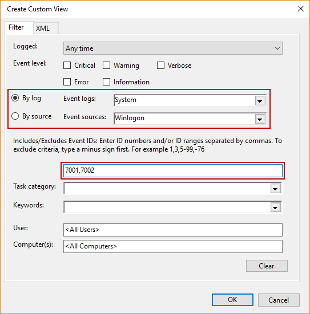Image resolution: width=310 pixels, height=314 pixels.
Task: Open the Logged time dropdown
Action: point(173,48)
